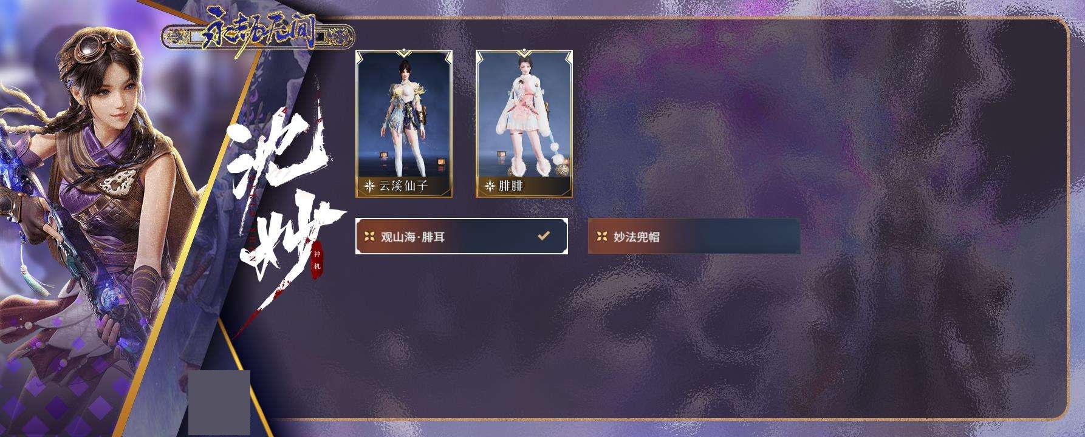Open the 腓腓 skin preview card

coord(524,124)
